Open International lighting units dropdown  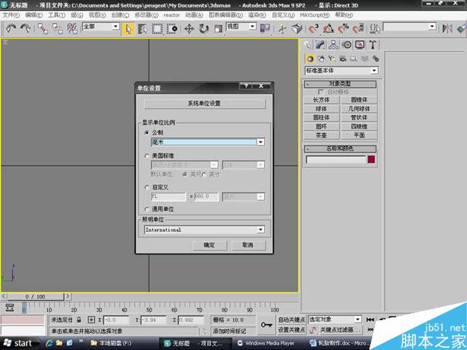pos(261,230)
